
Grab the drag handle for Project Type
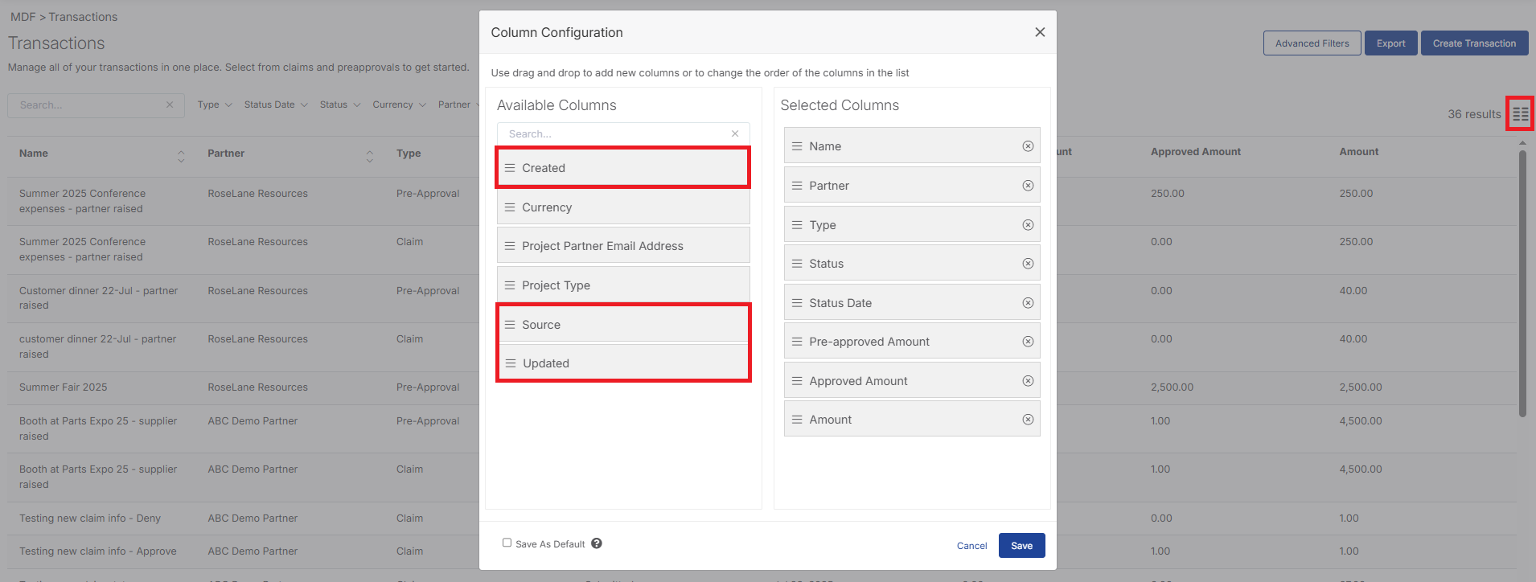(x=510, y=285)
